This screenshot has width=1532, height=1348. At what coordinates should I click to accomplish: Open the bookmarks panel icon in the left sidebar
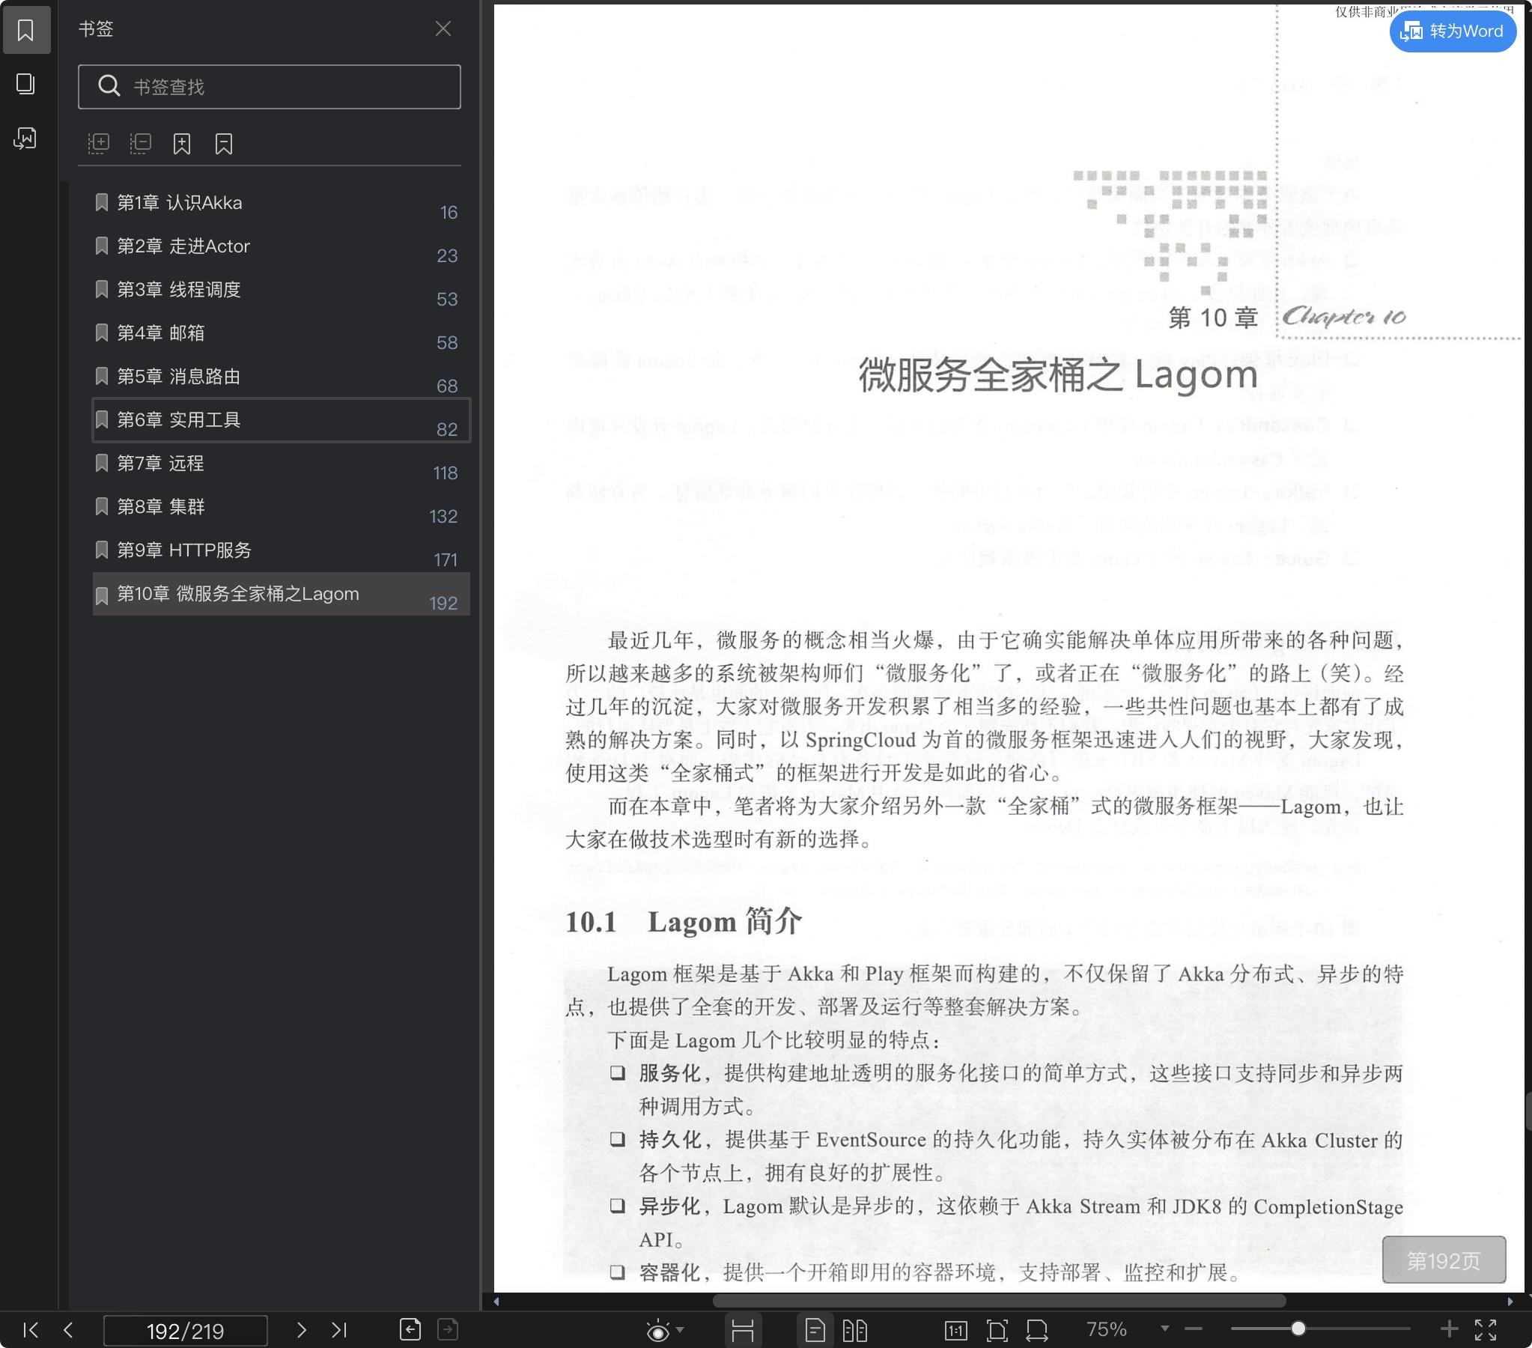(x=26, y=30)
